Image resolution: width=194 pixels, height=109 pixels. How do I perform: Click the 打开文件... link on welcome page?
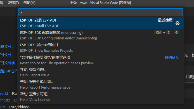(x=7, y=55)
